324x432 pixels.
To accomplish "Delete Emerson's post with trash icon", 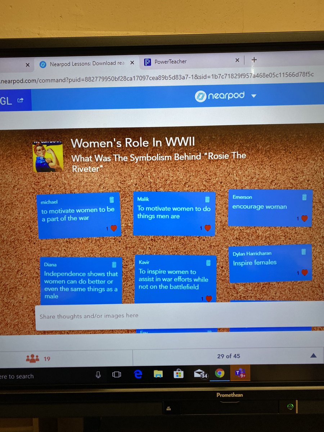I will pos(304,197).
